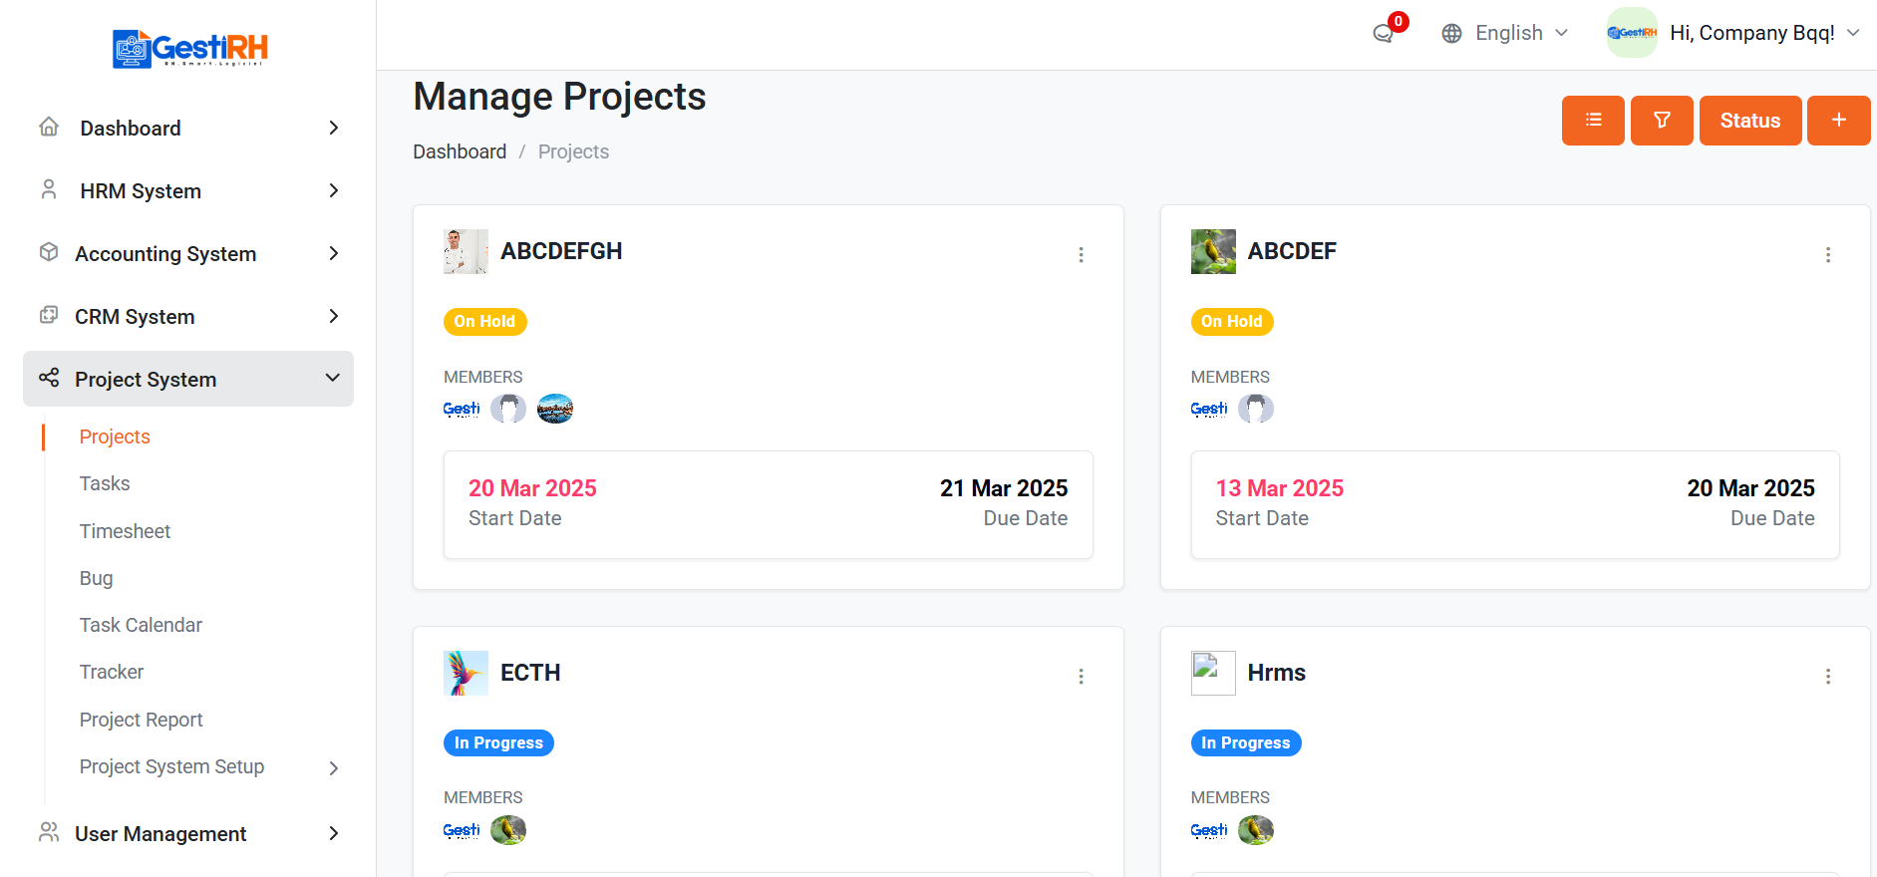The height and width of the screenshot is (877, 1877).
Task: Open three-dot menu on ECTH project
Action: tap(1081, 677)
